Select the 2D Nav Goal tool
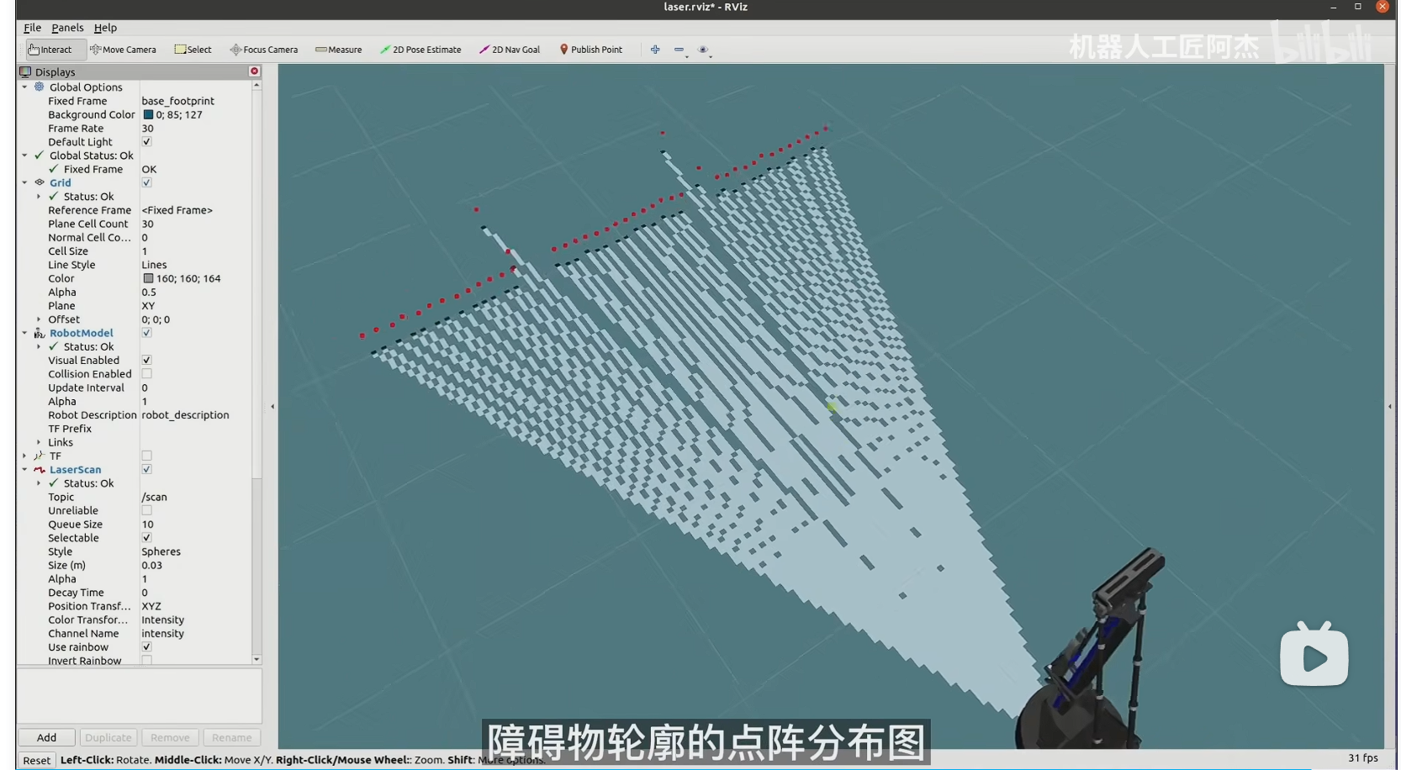This screenshot has height=770, width=1401. pos(510,50)
